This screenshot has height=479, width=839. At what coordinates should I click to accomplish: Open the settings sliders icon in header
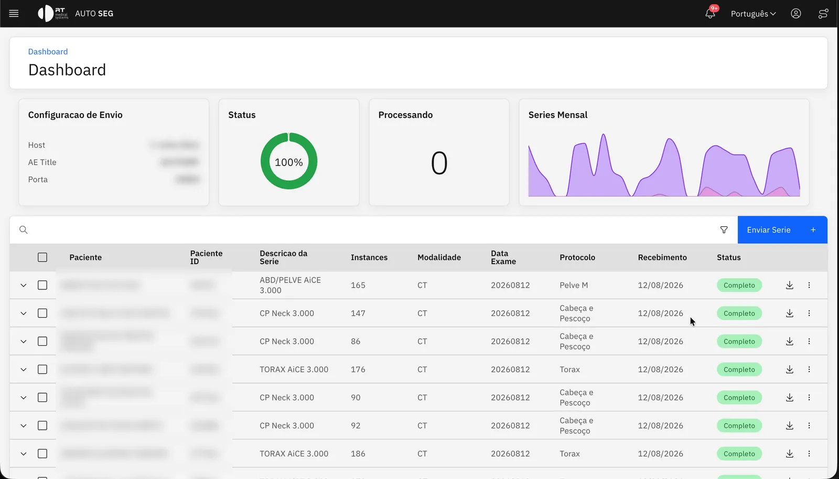point(823,14)
